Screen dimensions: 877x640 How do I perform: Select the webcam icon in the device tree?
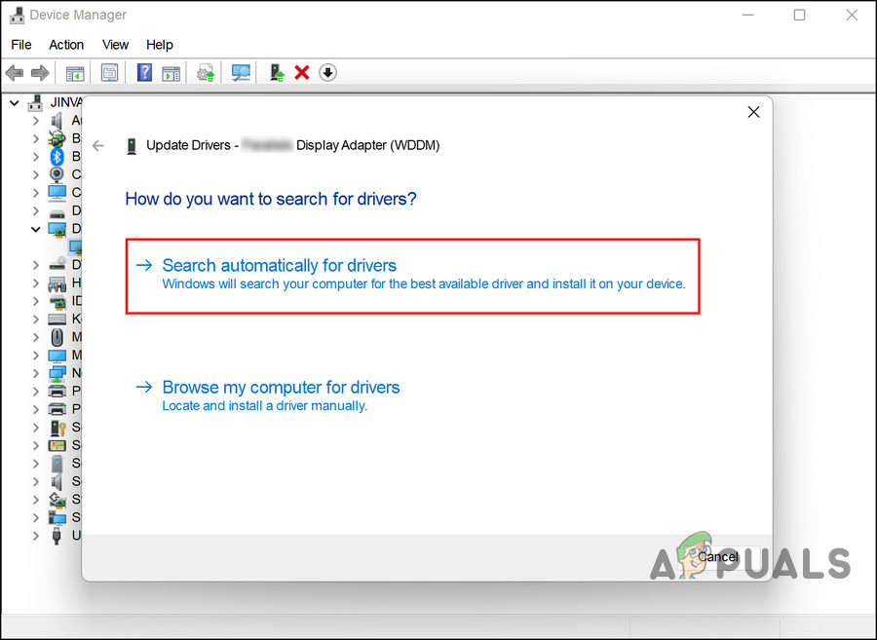pyautogui.click(x=57, y=174)
